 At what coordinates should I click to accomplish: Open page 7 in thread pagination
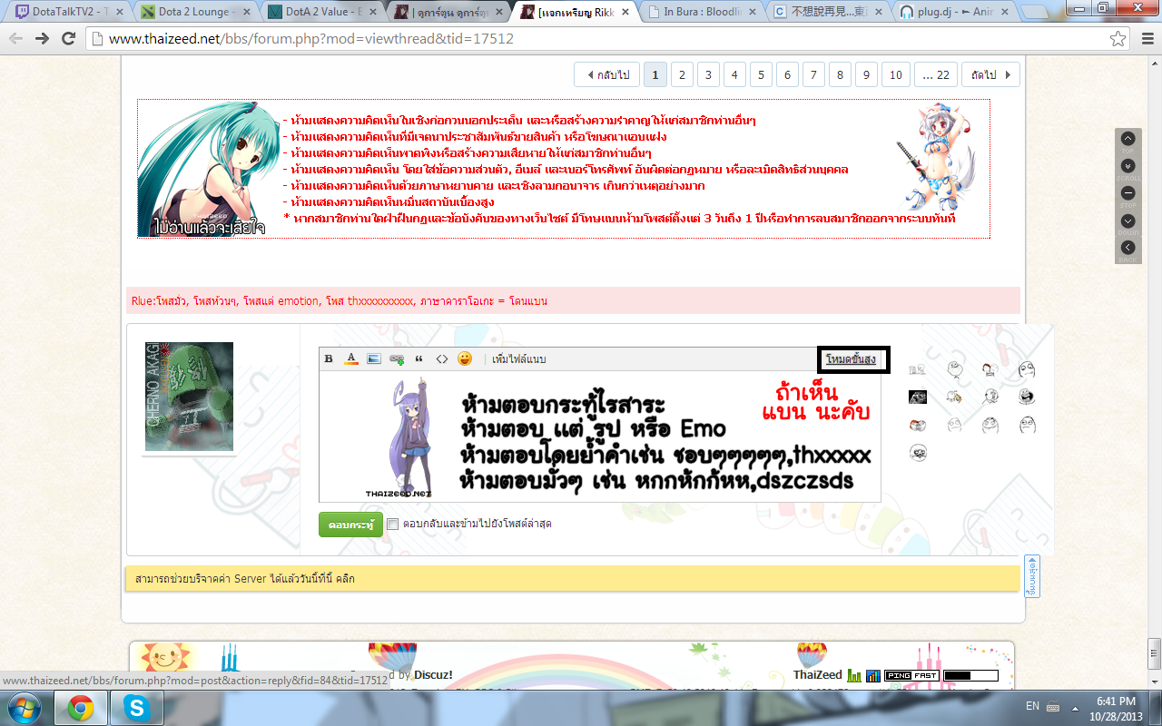click(813, 74)
